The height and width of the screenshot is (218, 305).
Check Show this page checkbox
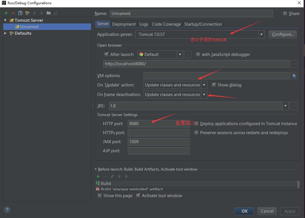(x=99, y=195)
